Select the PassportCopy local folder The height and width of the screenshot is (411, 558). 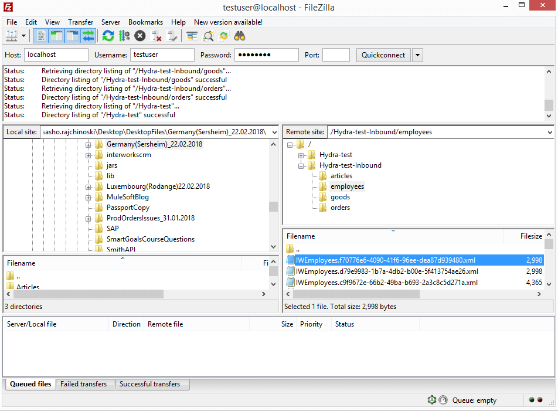[x=128, y=208]
